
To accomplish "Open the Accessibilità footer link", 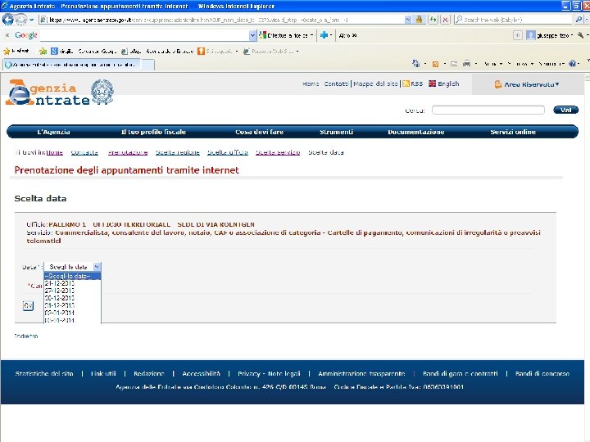I will (x=201, y=373).
